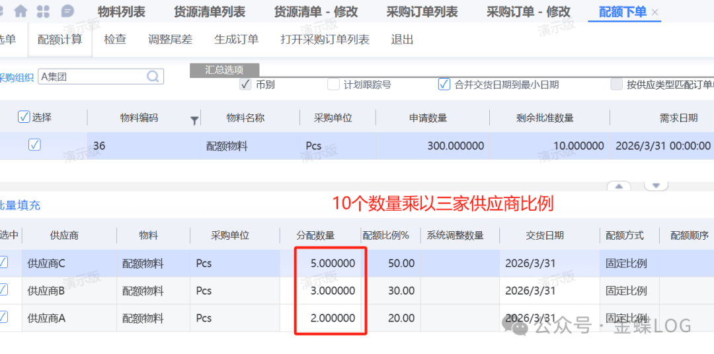Click the 配额计算 toolbar button
The height and width of the screenshot is (354, 714).
point(60,40)
